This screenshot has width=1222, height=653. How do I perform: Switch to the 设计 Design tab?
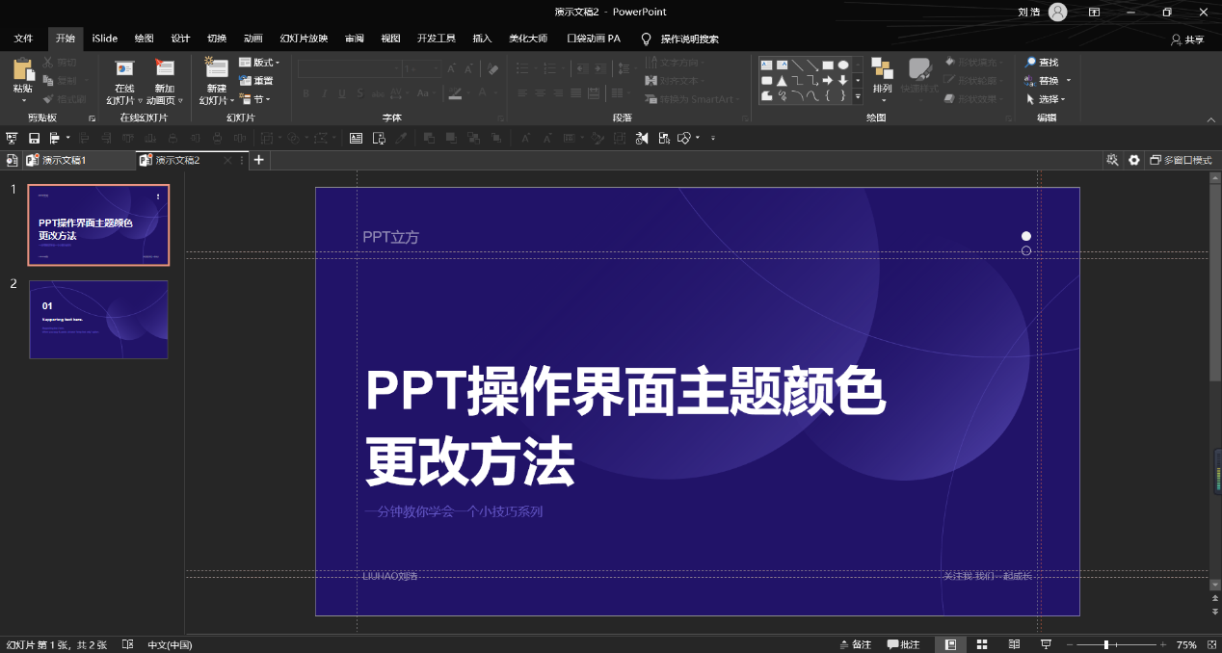[x=180, y=39]
